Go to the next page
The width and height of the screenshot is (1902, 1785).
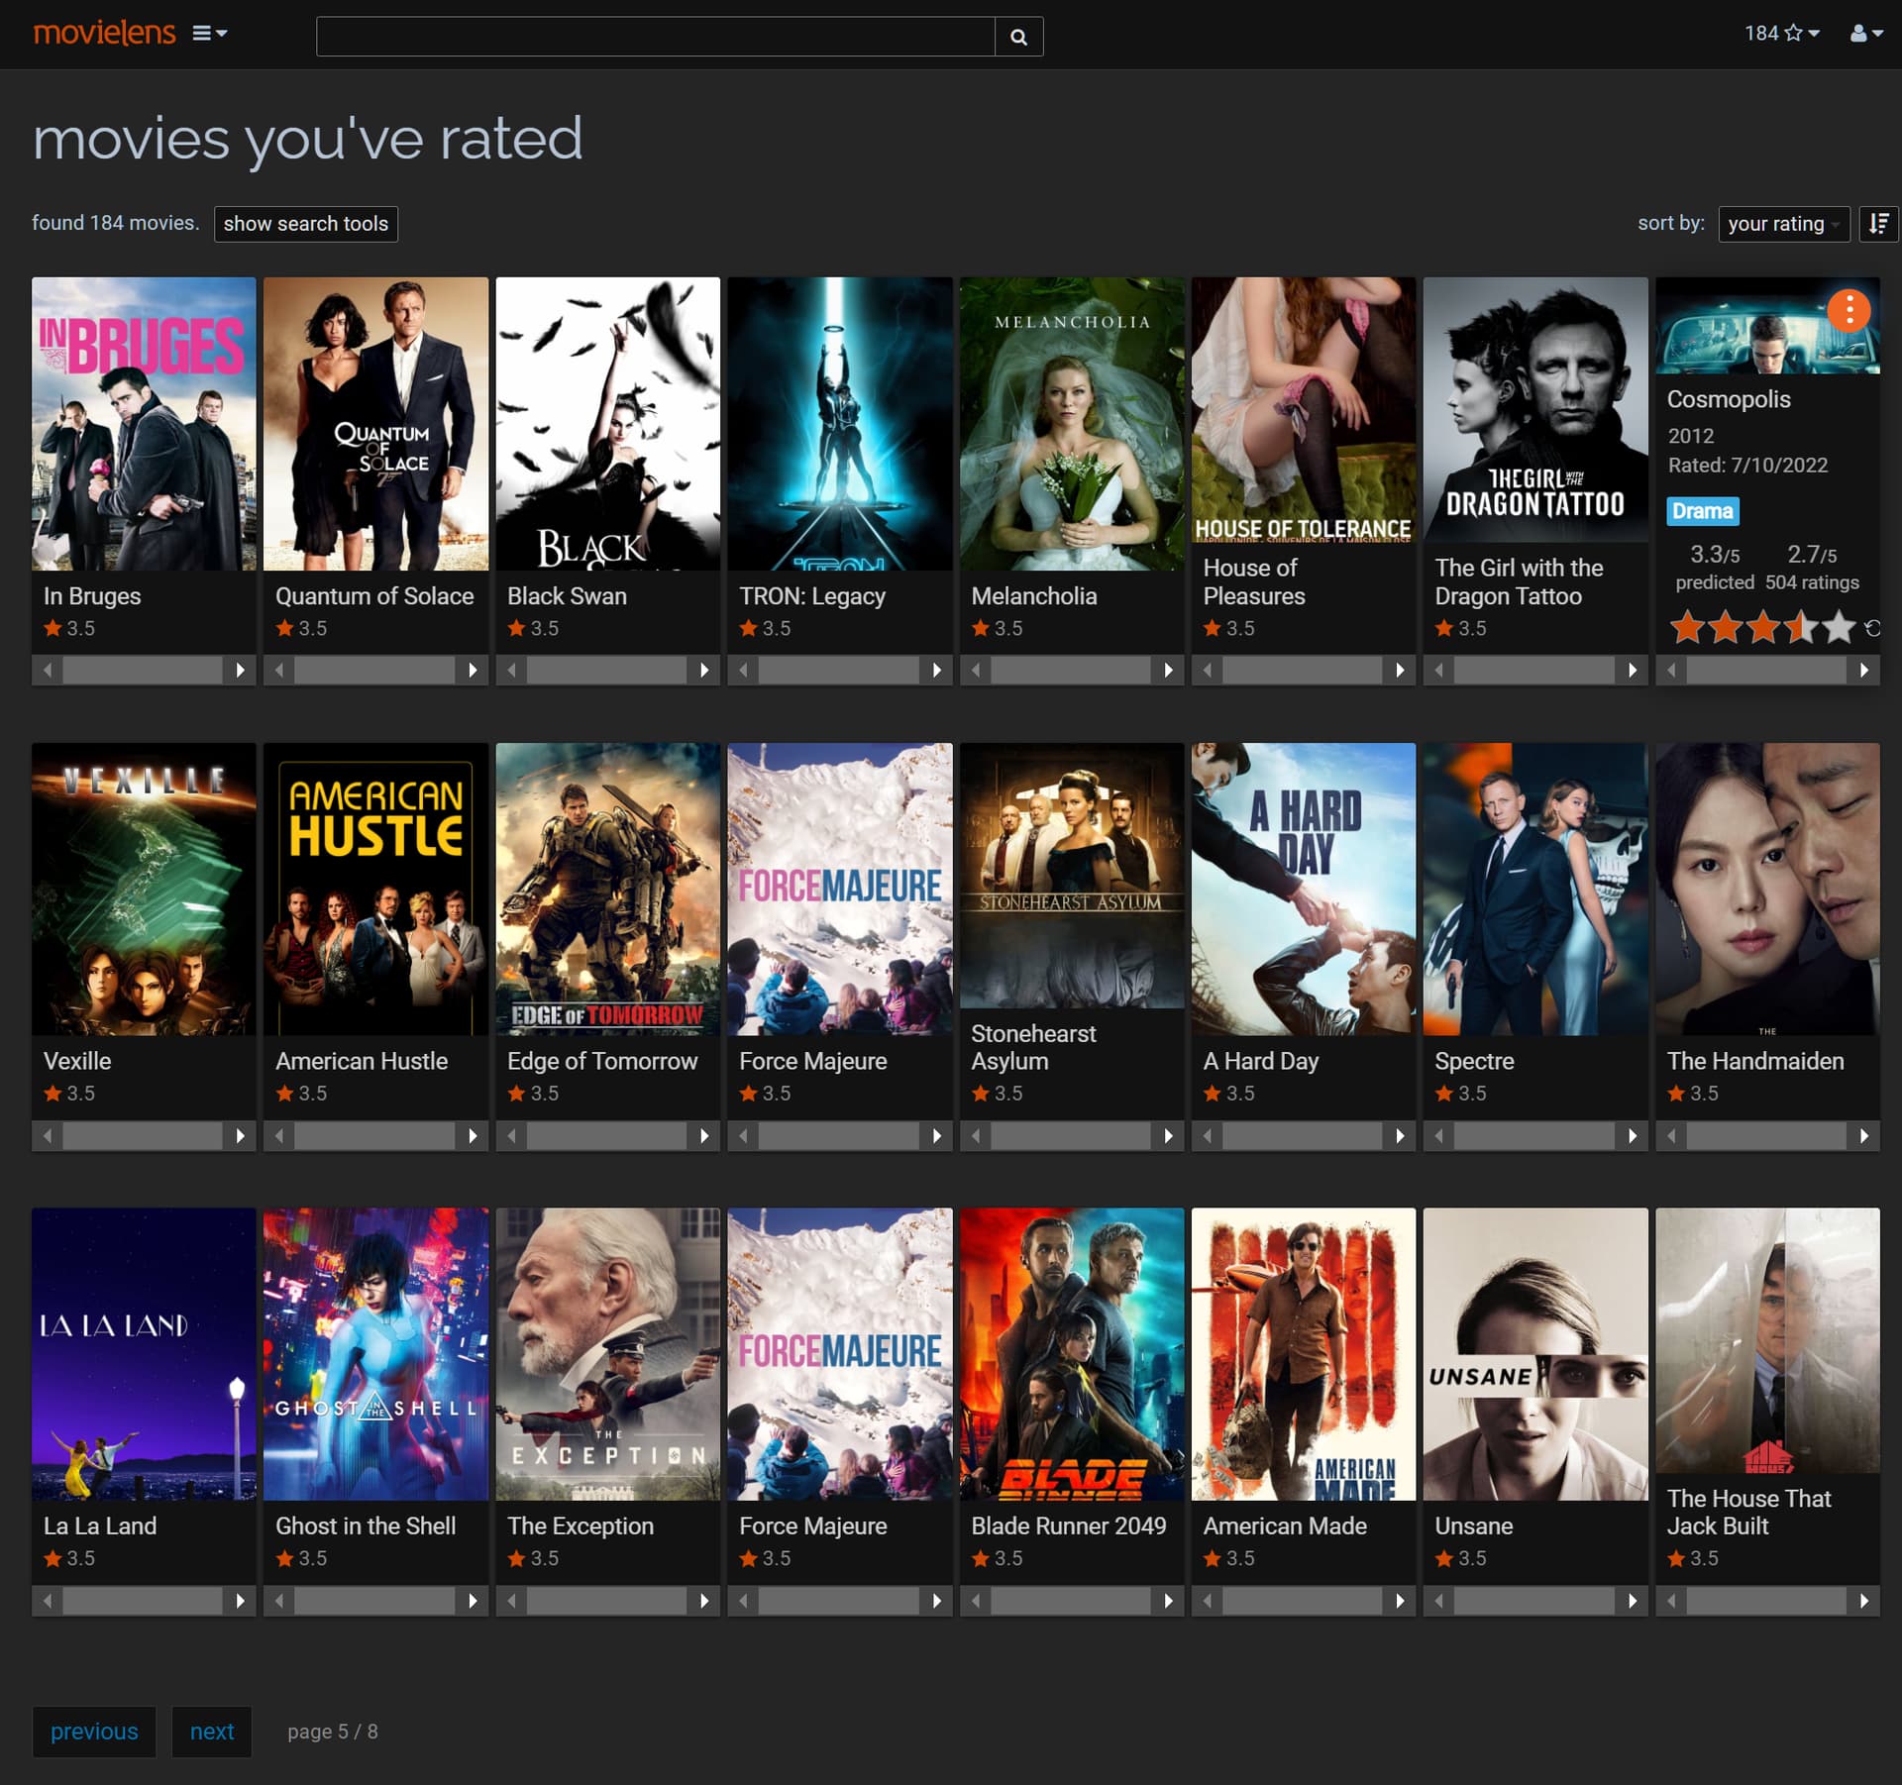point(212,1732)
